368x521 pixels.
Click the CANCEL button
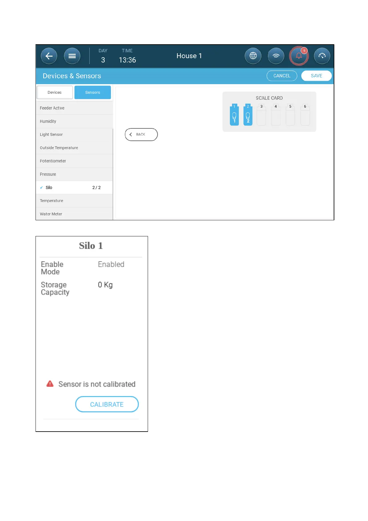coord(282,76)
